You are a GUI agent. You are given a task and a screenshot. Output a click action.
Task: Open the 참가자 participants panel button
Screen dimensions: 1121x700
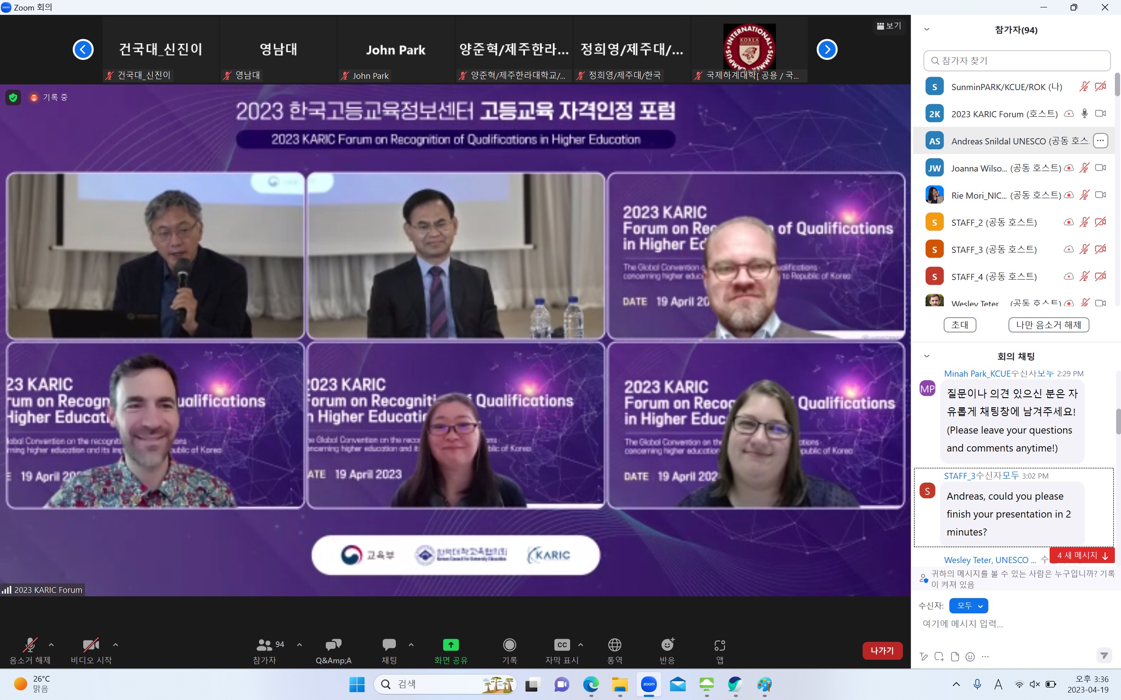click(x=265, y=650)
